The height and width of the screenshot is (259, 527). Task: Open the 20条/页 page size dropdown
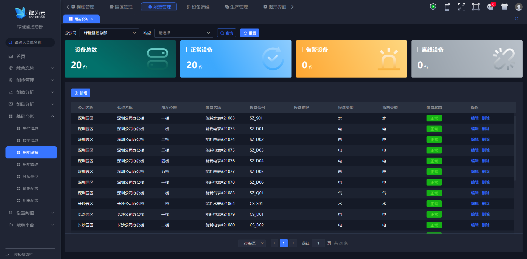point(252,243)
